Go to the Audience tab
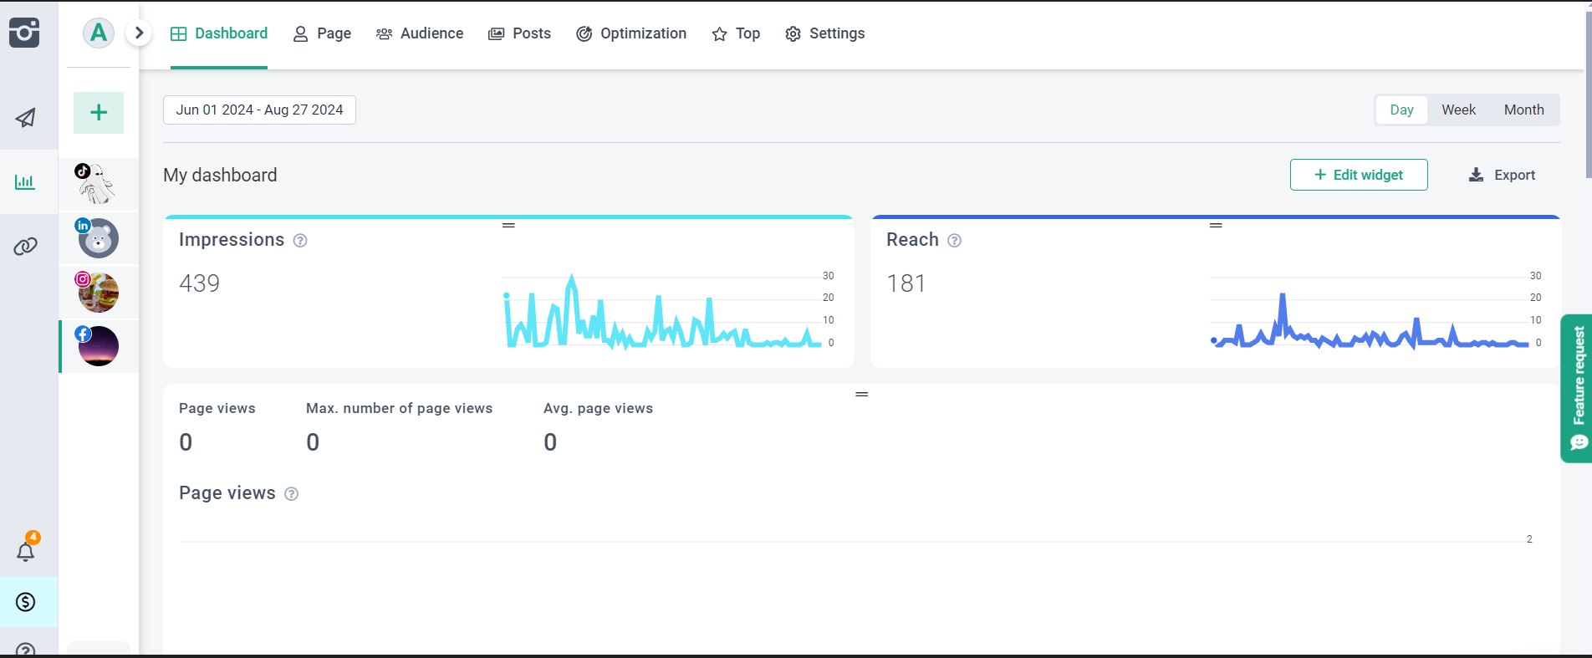Image resolution: width=1592 pixels, height=658 pixels. click(x=420, y=33)
